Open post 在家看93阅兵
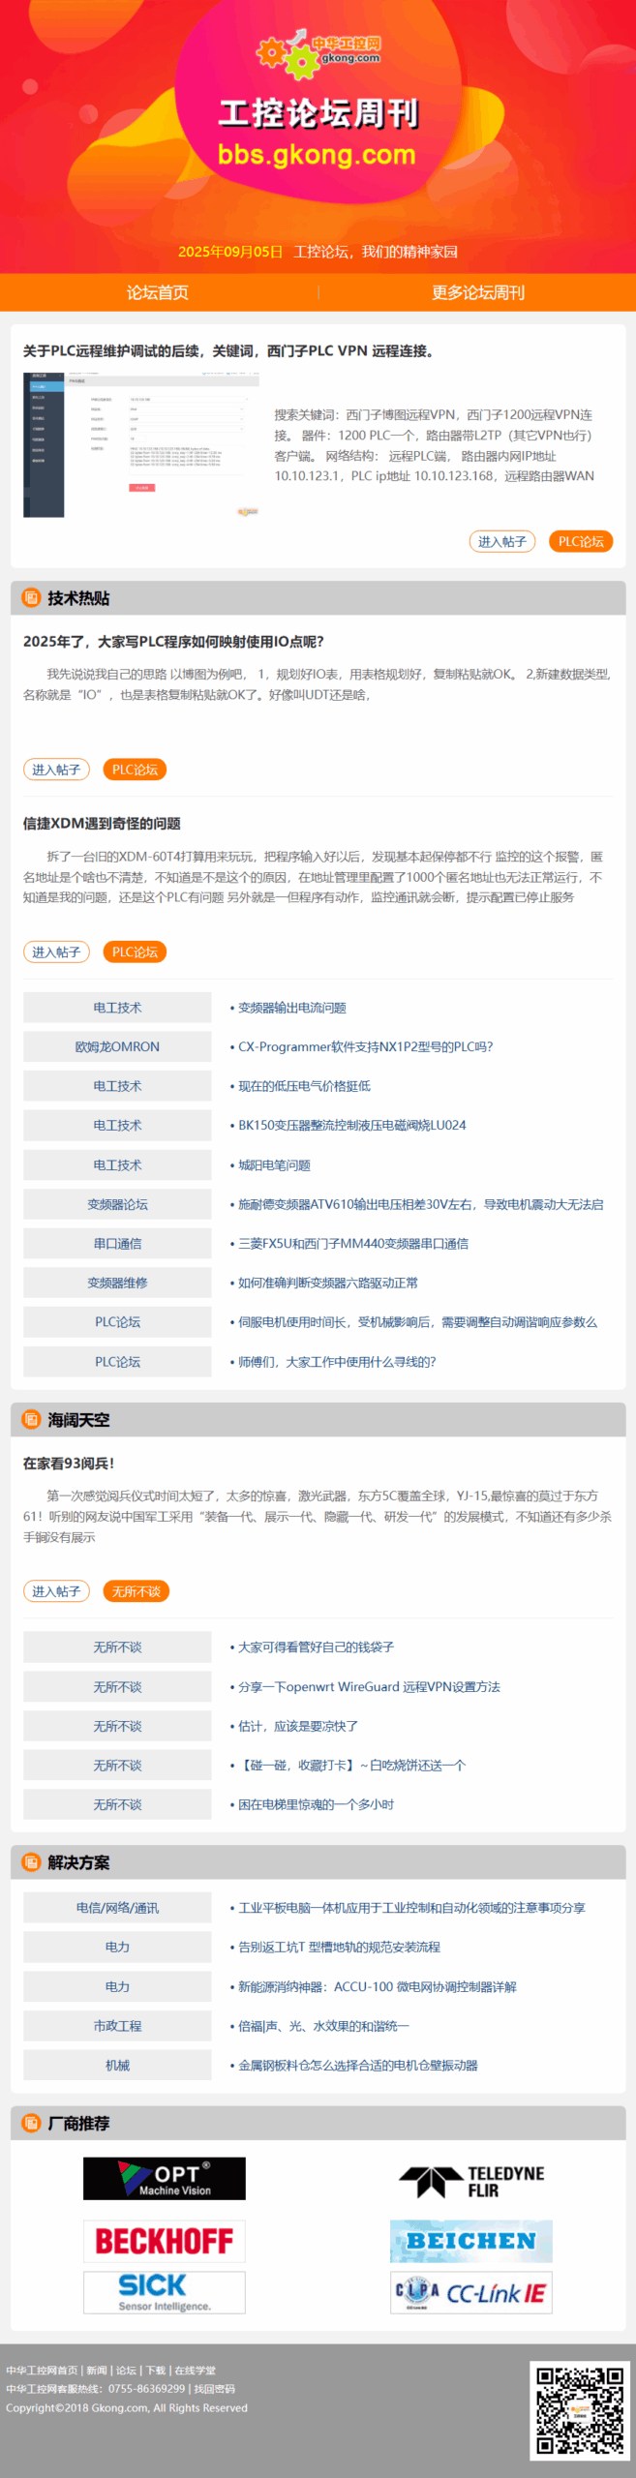Image resolution: width=636 pixels, height=2478 pixels. point(69,1463)
